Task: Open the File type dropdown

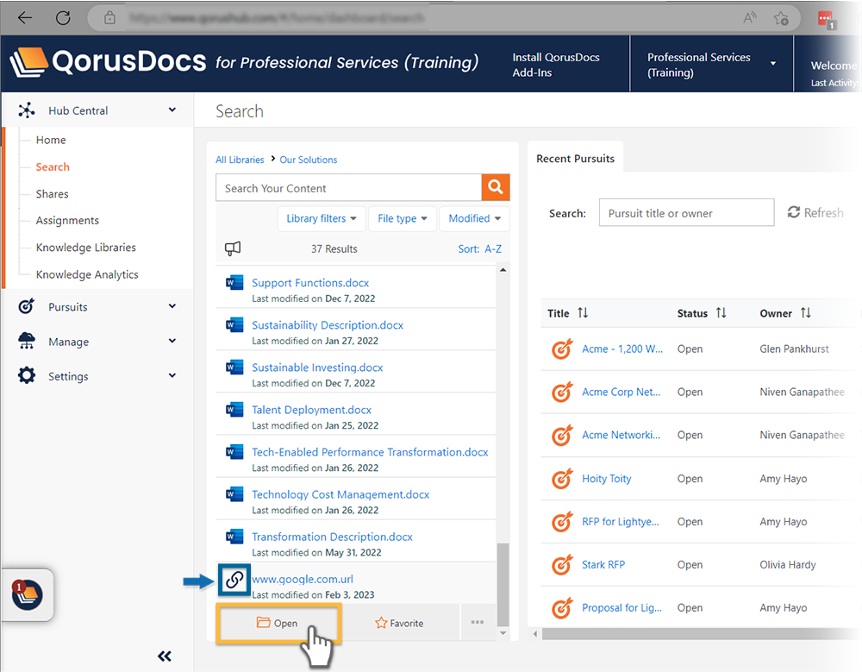Action: [403, 218]
